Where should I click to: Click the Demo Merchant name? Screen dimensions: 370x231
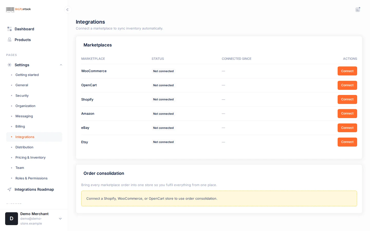pyautogui.click(x=34, y=214)
